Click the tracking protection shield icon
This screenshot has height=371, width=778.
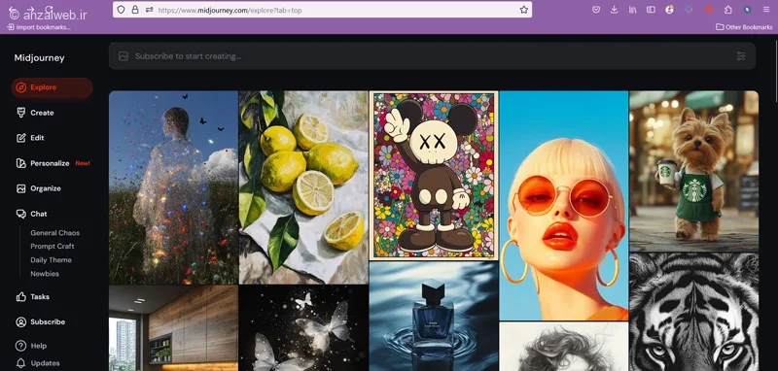point(121,10)
